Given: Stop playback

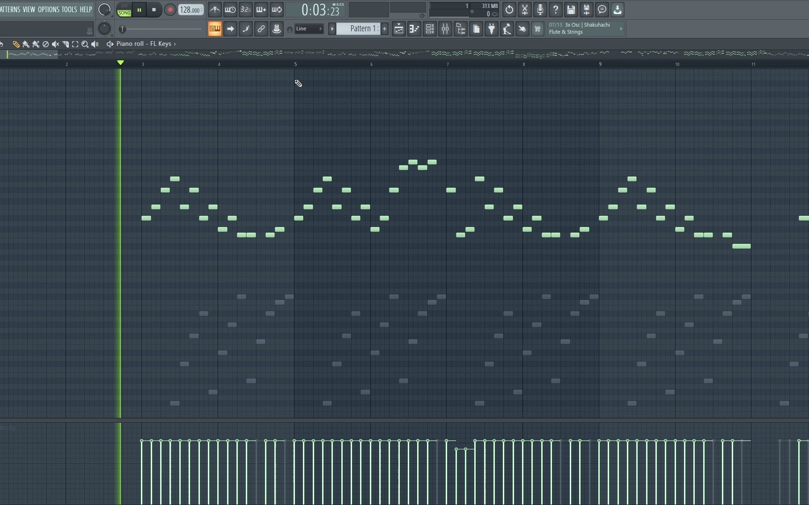Looking at the screenshot, I should tap(154, 9).
